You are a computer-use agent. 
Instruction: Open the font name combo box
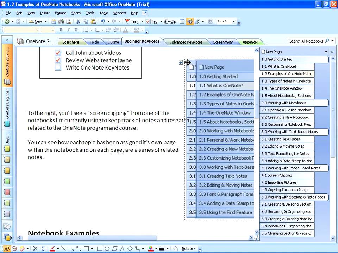click(x=21, y=30)
